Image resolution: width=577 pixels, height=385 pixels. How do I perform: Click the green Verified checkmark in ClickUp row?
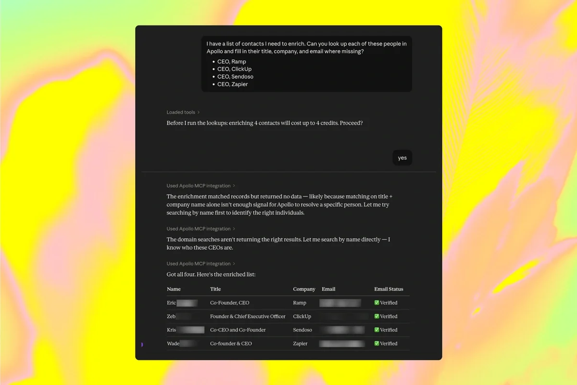[377, 316]
